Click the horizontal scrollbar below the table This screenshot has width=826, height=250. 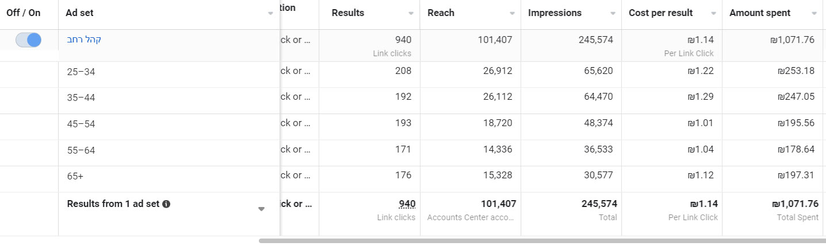tap(541, 241)
